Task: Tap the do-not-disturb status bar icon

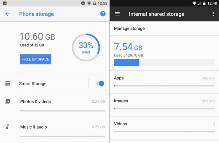Action: [83, 3]
